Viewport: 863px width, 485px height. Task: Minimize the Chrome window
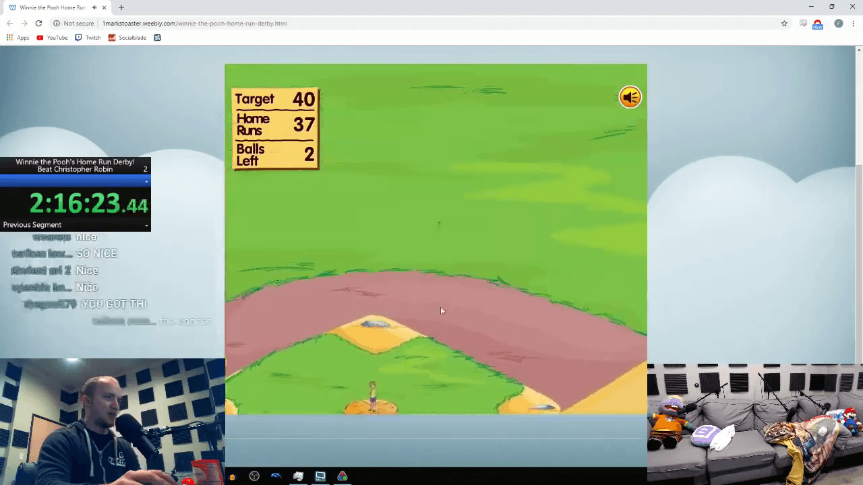[811, 7]
